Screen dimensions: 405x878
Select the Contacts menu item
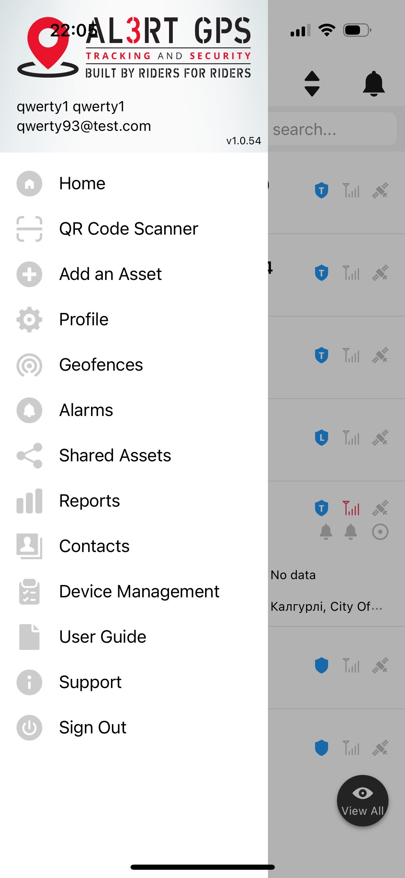click(x=94, y=546)
